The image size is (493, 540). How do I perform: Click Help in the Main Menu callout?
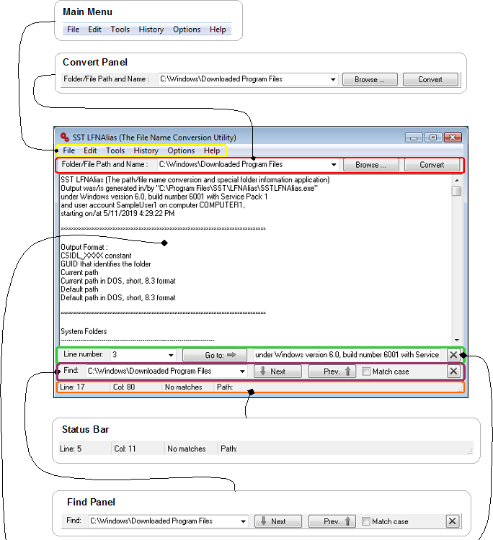pos(218,30)
